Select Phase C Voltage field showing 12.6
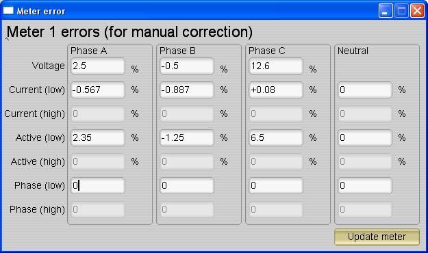 coord(276,66)
